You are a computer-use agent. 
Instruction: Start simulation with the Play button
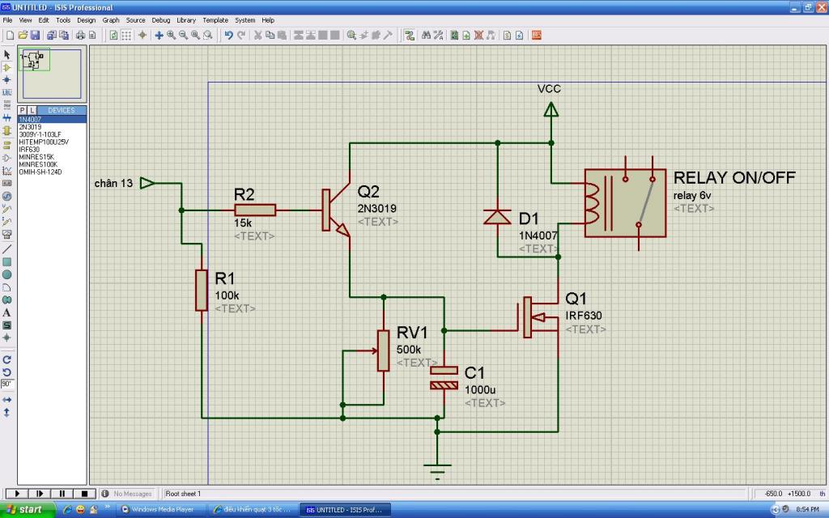point(18,494)
